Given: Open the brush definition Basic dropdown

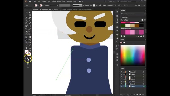Looking at the screenshot, I should point(83,5).
